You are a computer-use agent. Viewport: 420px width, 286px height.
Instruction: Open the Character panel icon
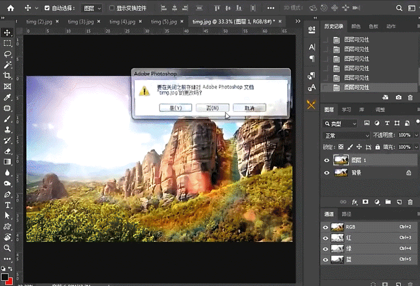click(312, 47)
